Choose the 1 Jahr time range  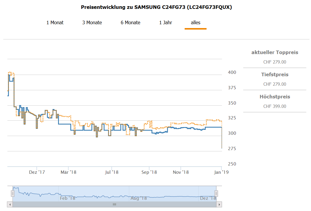pos(165,23)
